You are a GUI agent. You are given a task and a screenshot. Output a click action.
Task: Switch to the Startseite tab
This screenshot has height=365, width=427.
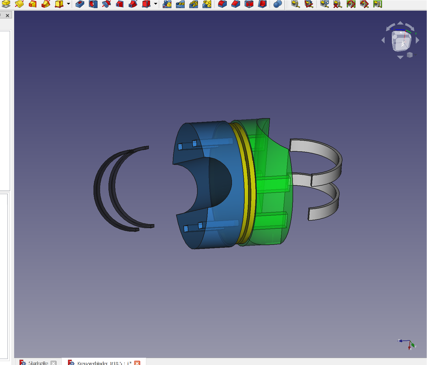pos(38,363)
